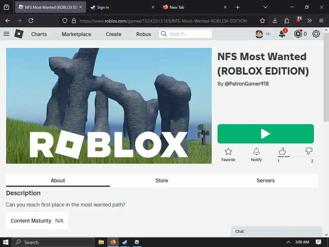Open Firefox downloads panel
This screenshot has height=247, width=329.
point(275,21)
